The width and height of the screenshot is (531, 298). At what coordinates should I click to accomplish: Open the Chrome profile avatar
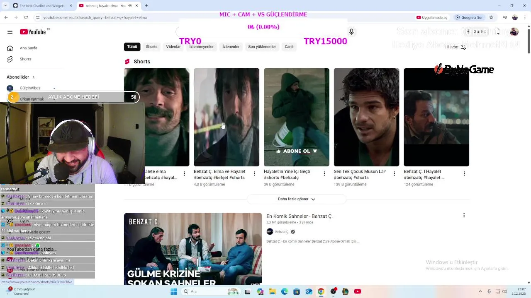coord(515,17)
